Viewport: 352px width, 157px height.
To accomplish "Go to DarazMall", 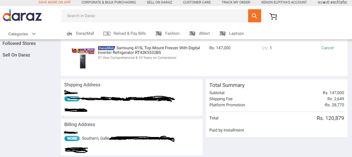I will coord(85,34).
